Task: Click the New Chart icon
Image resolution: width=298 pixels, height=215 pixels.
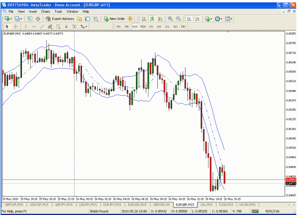Action: [7, 19]
